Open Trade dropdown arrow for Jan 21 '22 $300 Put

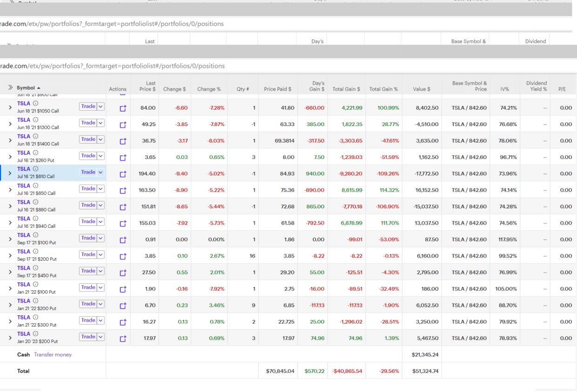point(101,320)
